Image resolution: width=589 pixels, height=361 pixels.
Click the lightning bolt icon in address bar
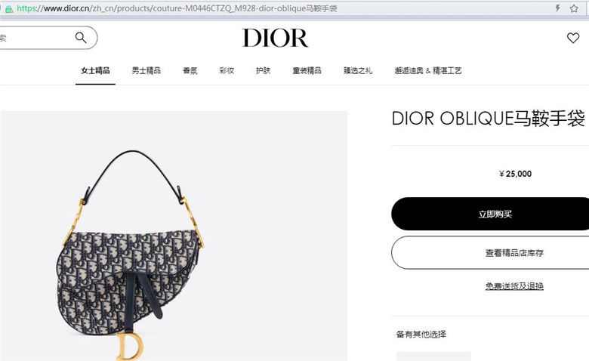coord(558,8)
